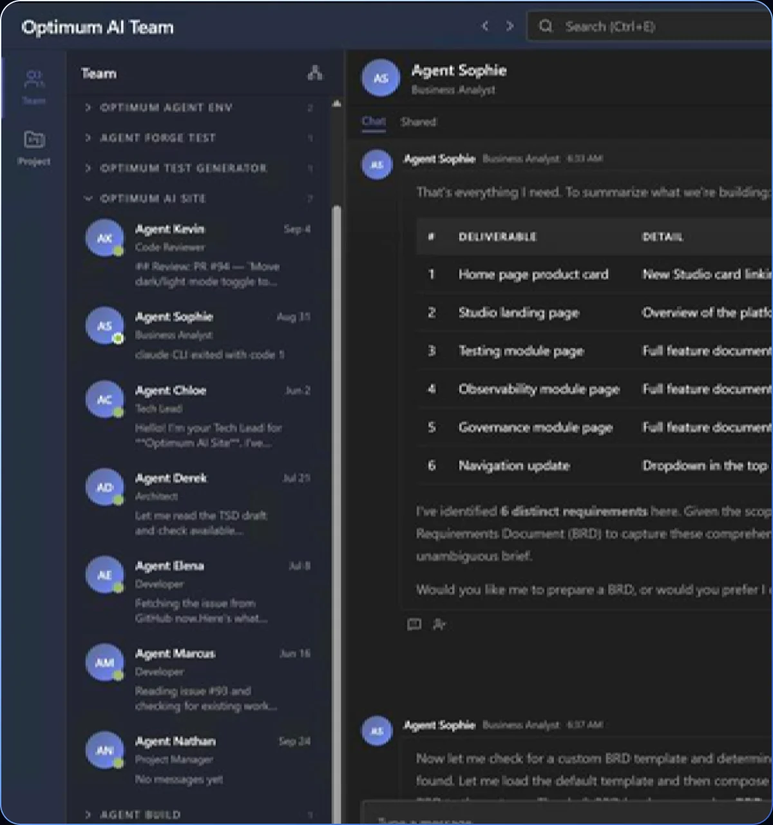Screen dimensions: 773x825
Task: Expand the Optimum Test Generator group
Action: click(200, 168)
